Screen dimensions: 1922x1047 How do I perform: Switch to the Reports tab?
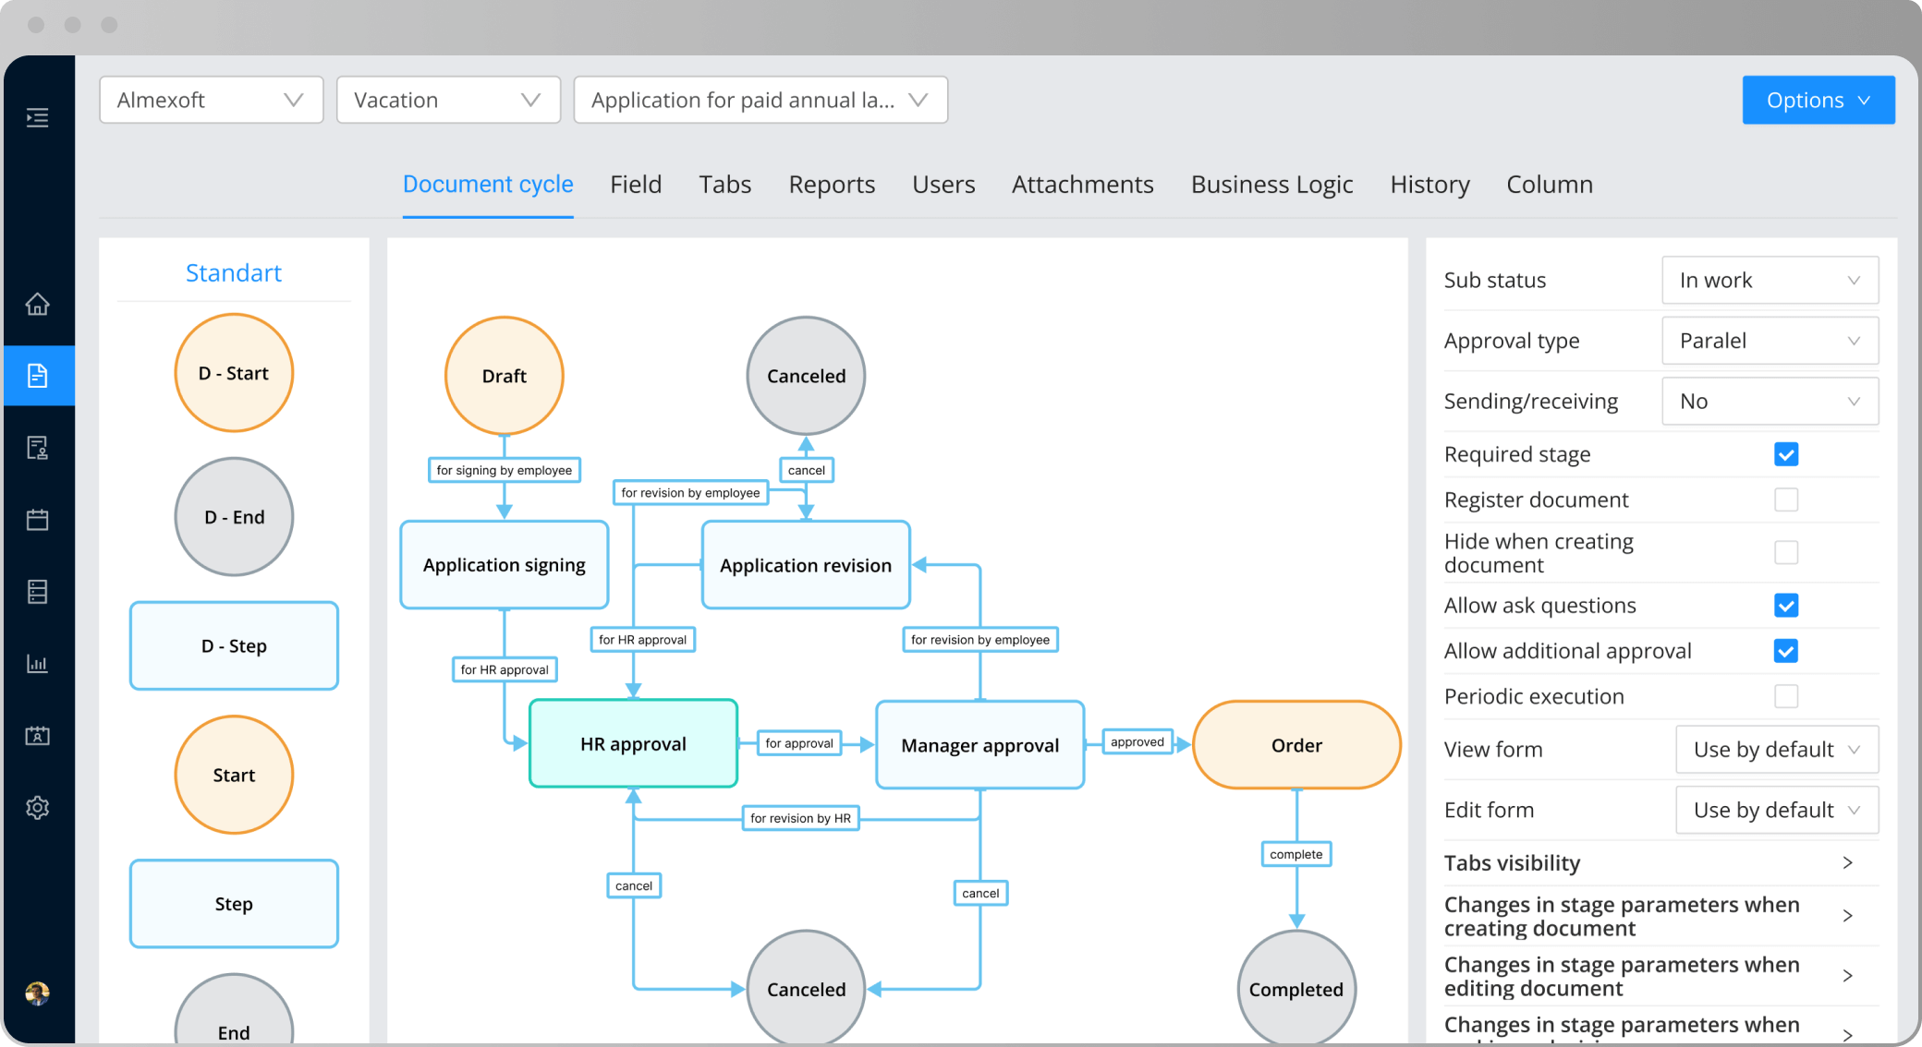(832, 185)
